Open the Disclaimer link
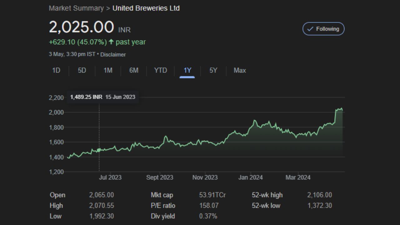Screen dimensions: 400x225 [x=113, y=54]
